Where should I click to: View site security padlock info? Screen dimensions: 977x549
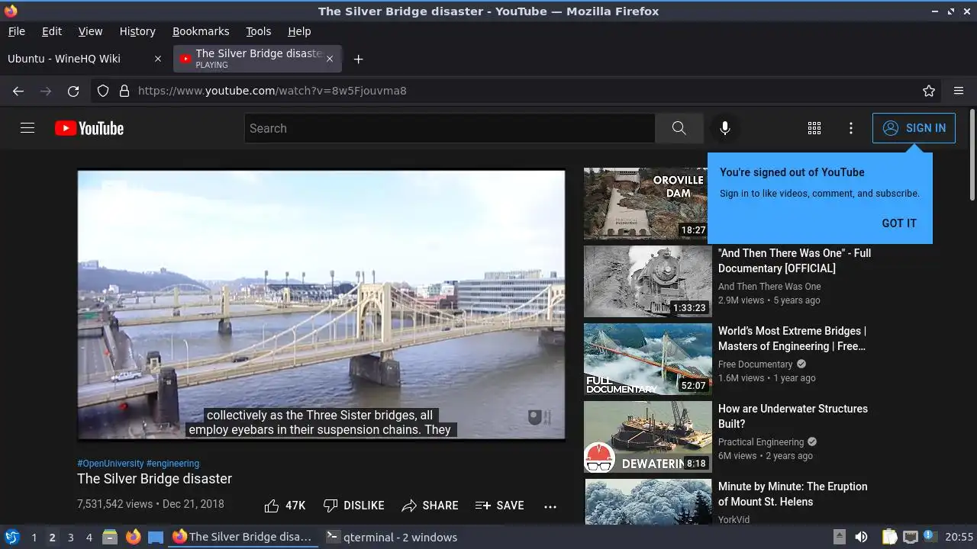pyautogui.click(x=124, y=91)
